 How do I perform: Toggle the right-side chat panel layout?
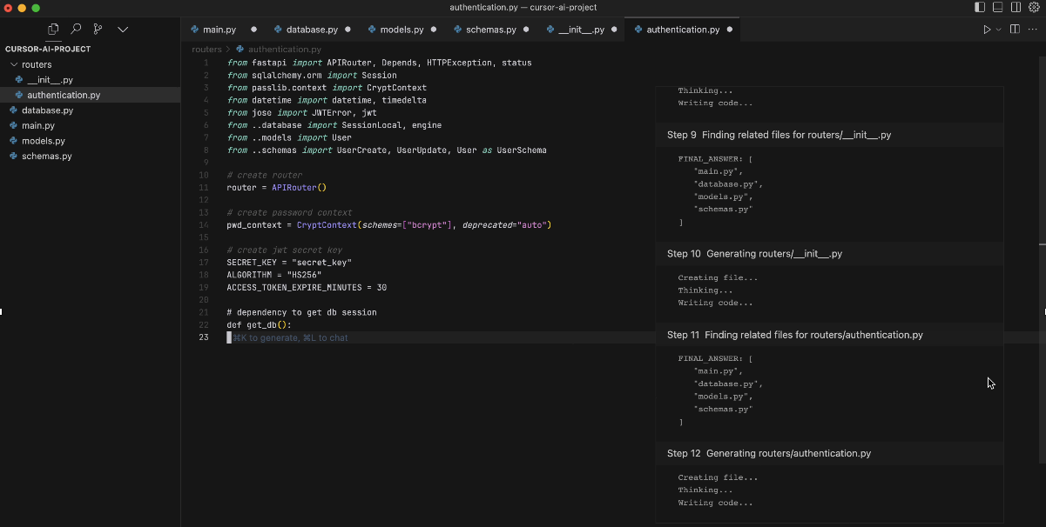[1016, 8]
